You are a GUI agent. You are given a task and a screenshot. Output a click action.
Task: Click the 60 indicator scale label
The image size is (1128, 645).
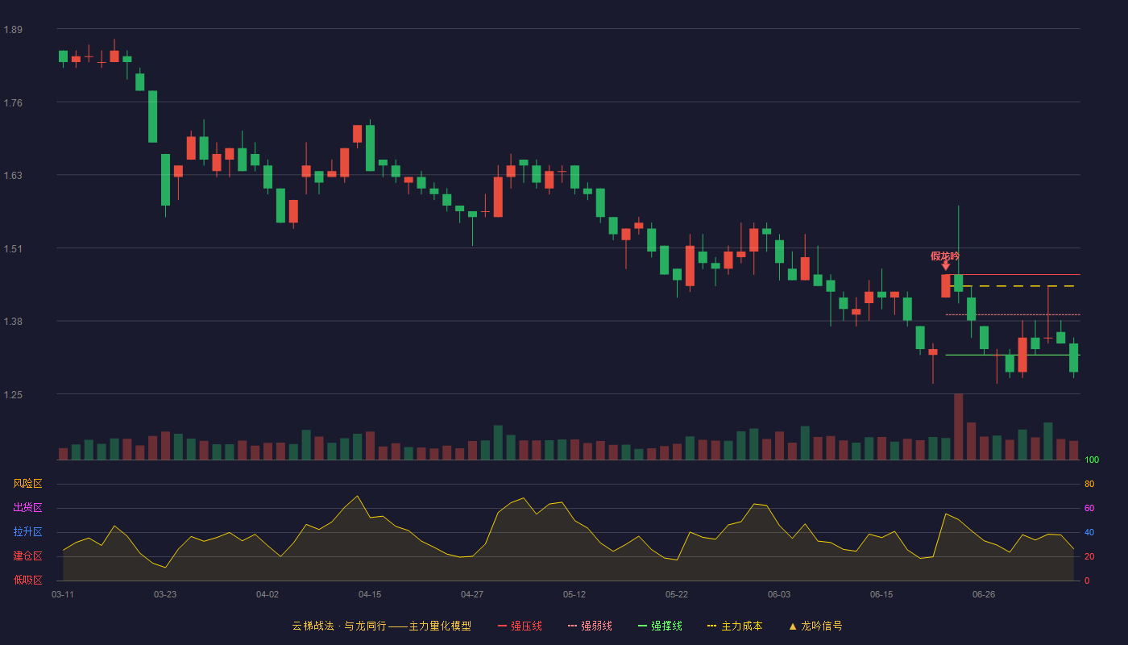[x=1089, y=509]
